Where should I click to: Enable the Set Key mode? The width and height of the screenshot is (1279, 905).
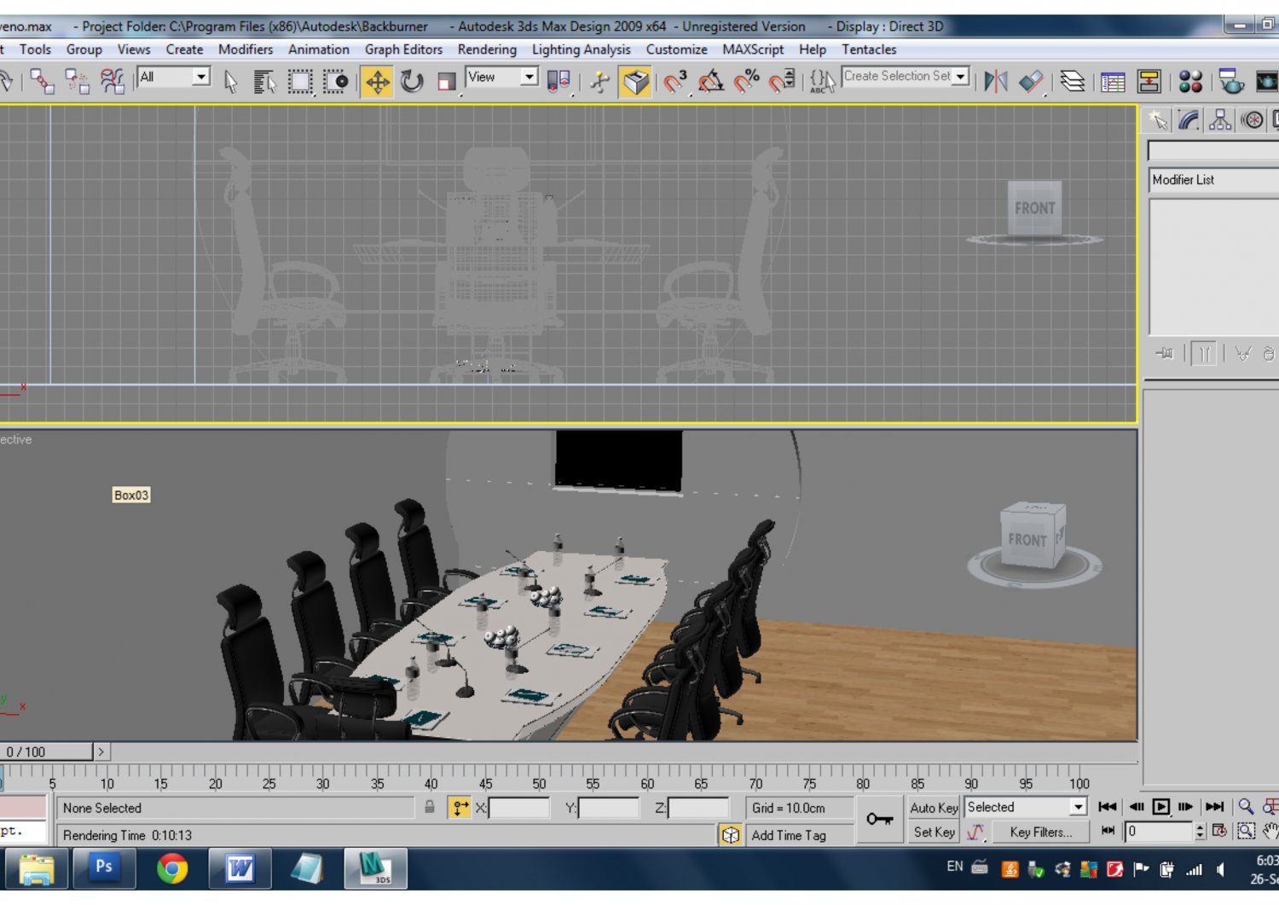click(933, 832)
